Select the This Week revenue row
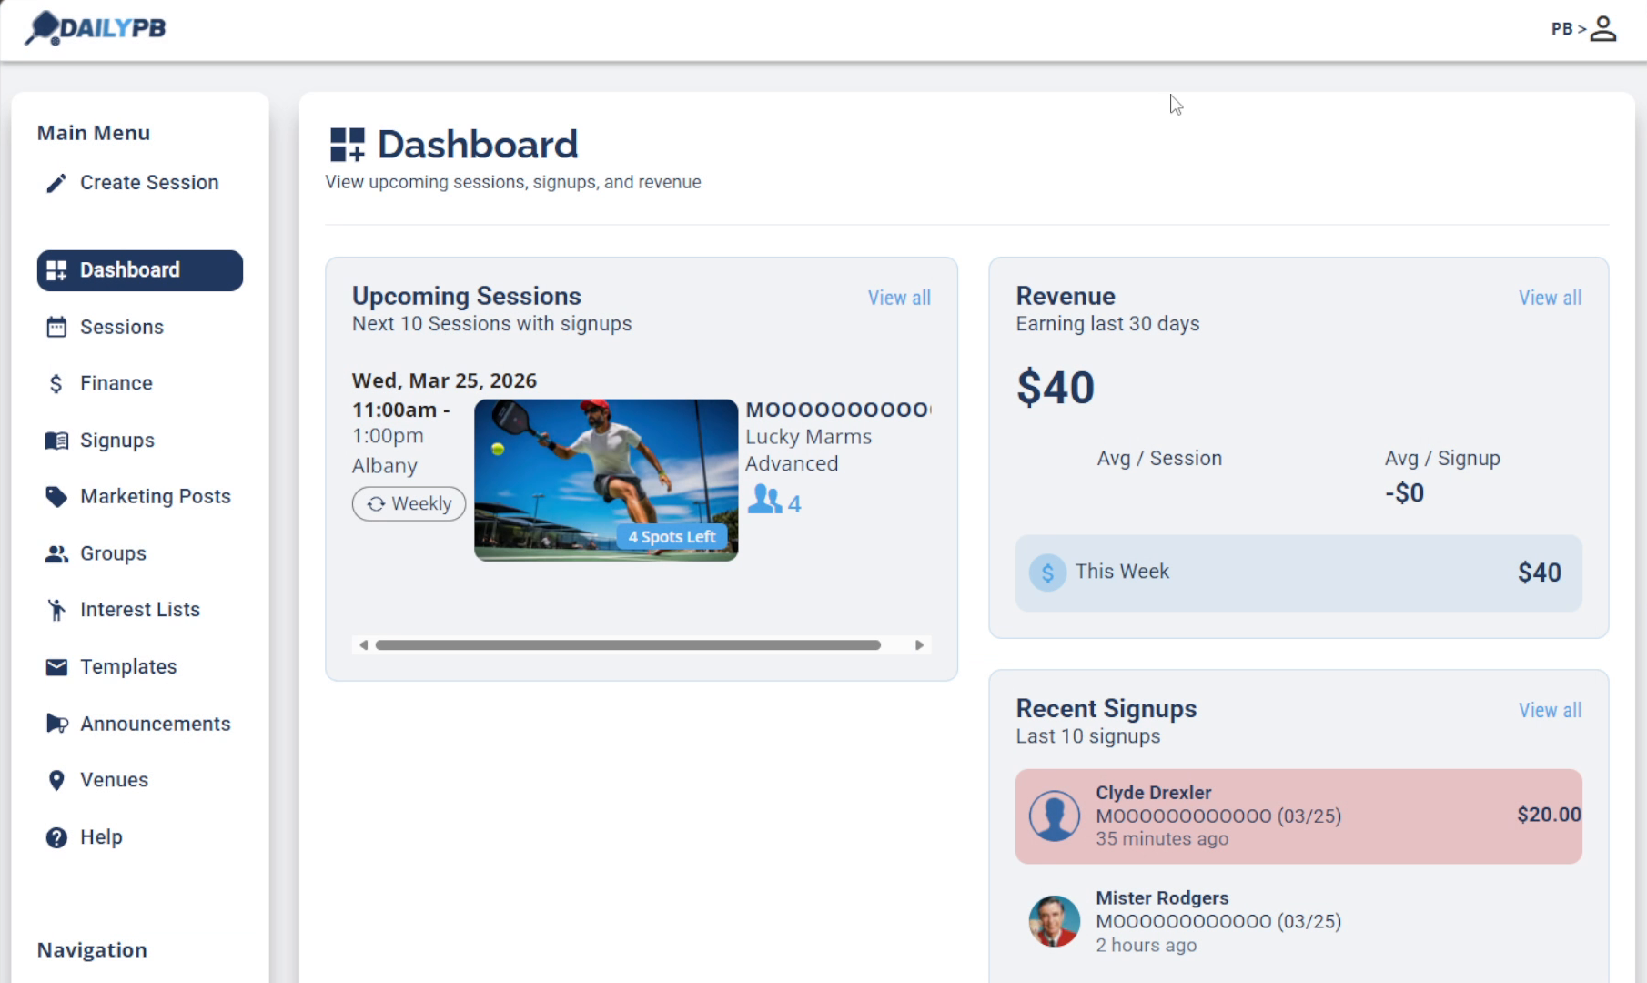The height and width of the screenshot is (983, 1647). point(1298,573)
